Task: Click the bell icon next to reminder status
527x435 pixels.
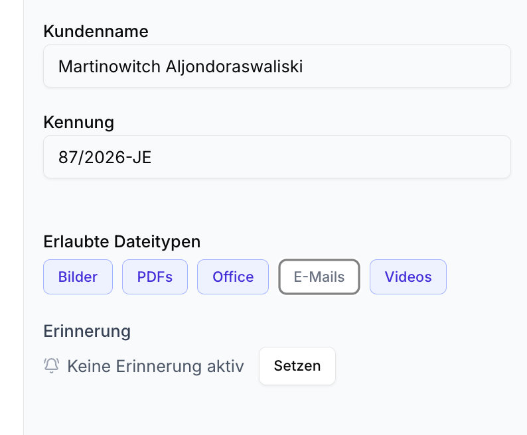Action: tap(52, 365)
